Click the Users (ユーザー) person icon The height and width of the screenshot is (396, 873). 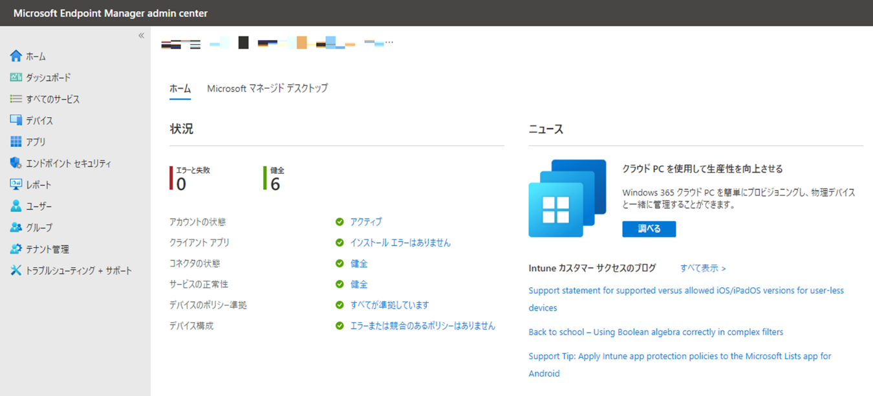(16, 206)
